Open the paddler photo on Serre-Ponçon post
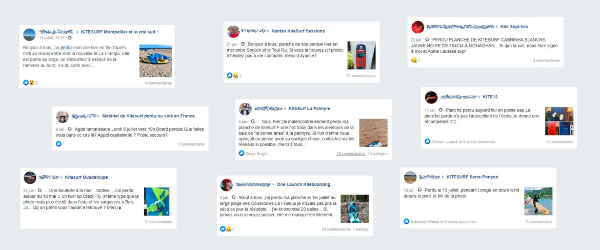The height and width of the screenshot is (250, 600). tap(538, 201)
